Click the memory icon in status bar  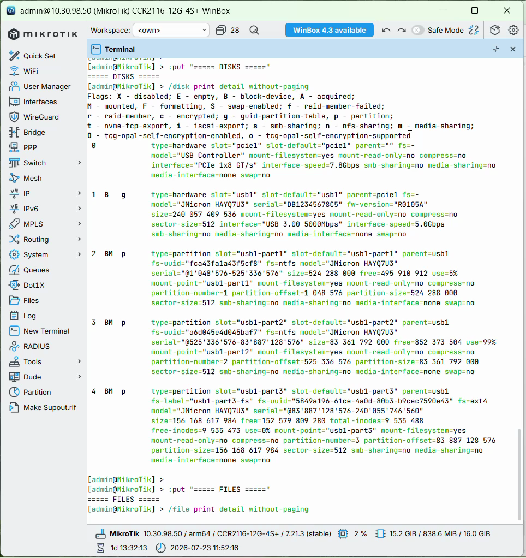point(380,534)
